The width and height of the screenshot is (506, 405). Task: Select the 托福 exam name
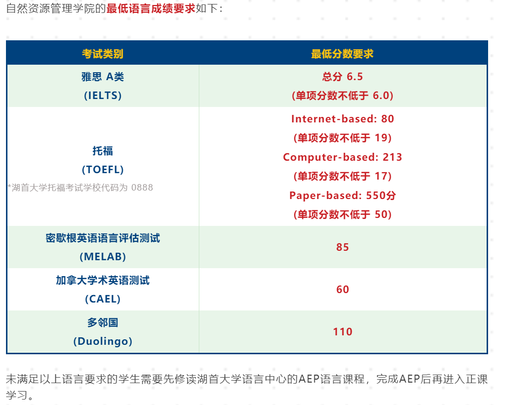102,150
